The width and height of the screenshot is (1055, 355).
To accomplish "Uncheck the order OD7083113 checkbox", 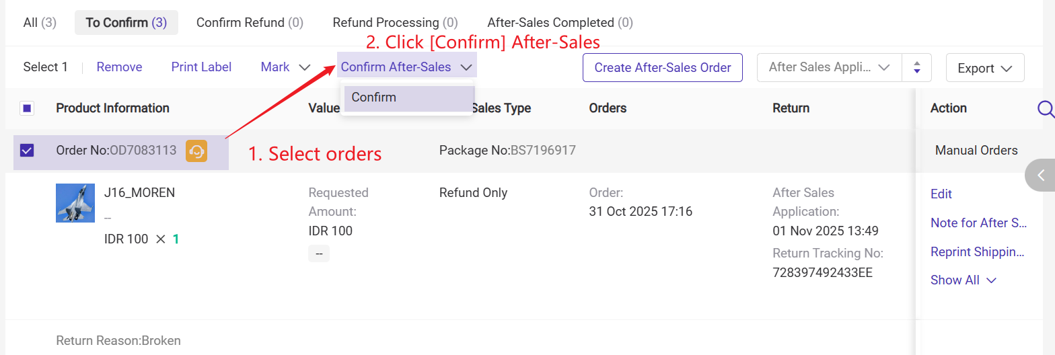I will [x=27, y=151].
